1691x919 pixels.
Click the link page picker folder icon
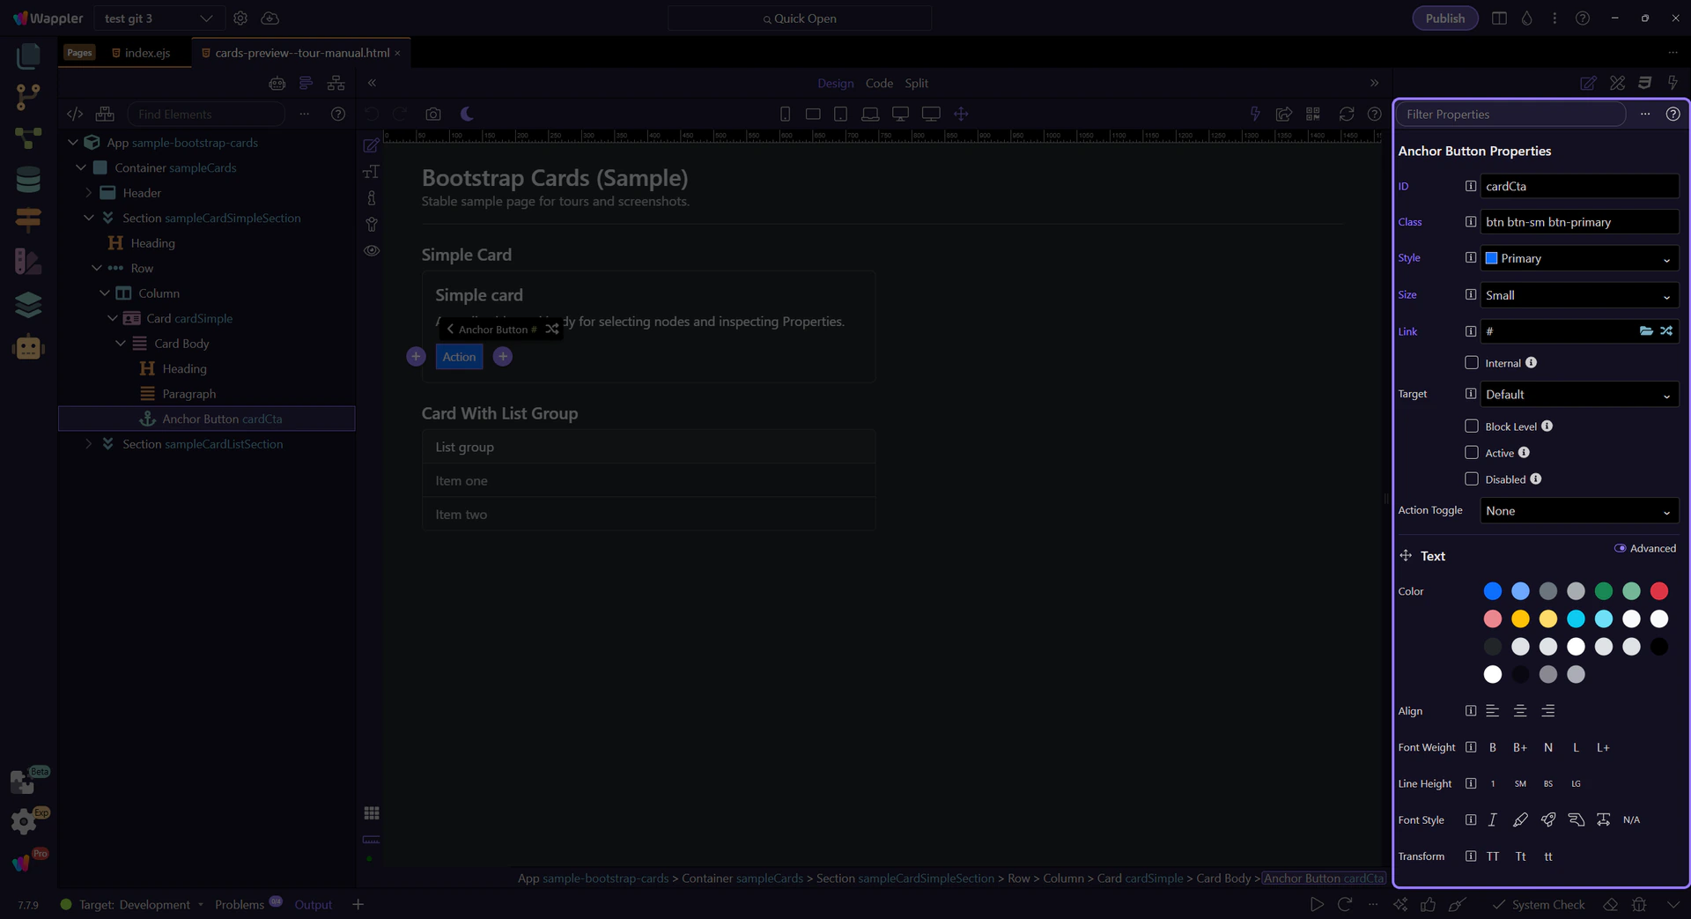pos(1645,331)
